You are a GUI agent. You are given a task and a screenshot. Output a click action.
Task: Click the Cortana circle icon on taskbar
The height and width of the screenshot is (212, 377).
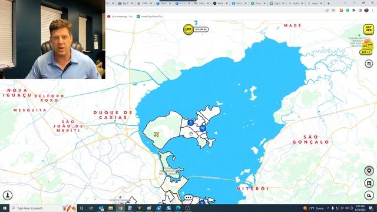tap(81, 208)
